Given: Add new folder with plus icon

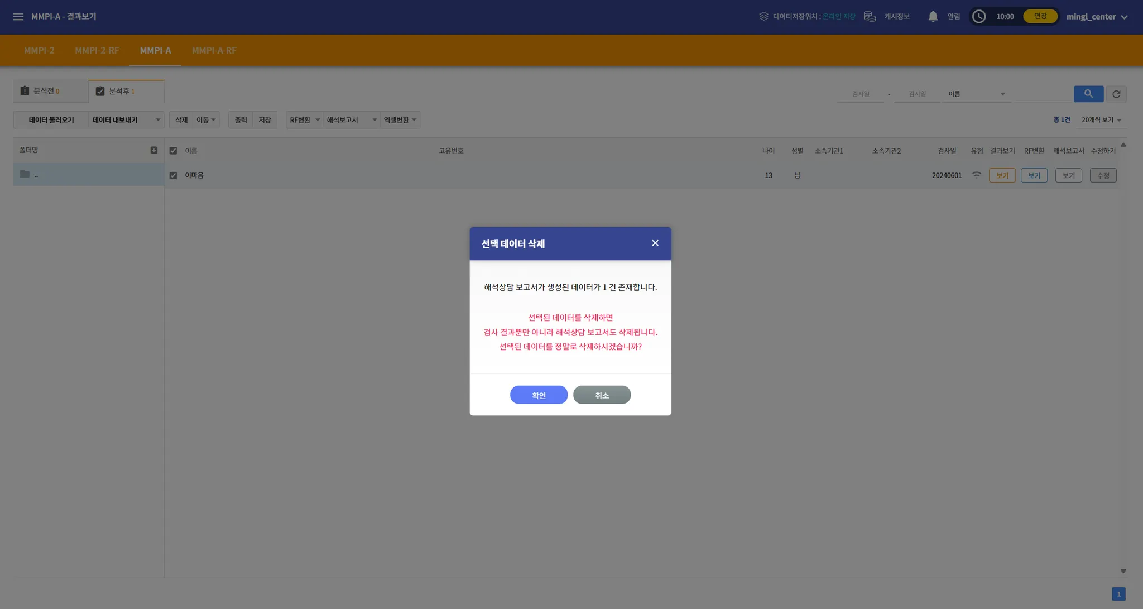Looking at the screenshot, I should coord(154,150).
